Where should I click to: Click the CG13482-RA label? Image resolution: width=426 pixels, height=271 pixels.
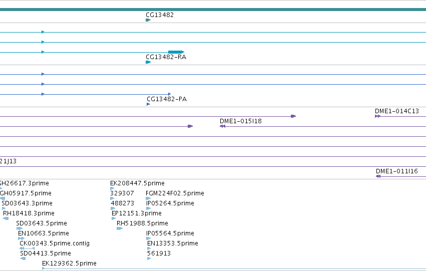pos(166,57)
